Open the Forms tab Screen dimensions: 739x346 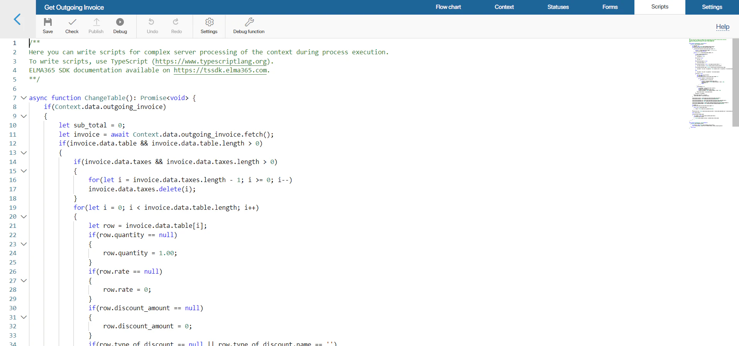click(610, 7)
